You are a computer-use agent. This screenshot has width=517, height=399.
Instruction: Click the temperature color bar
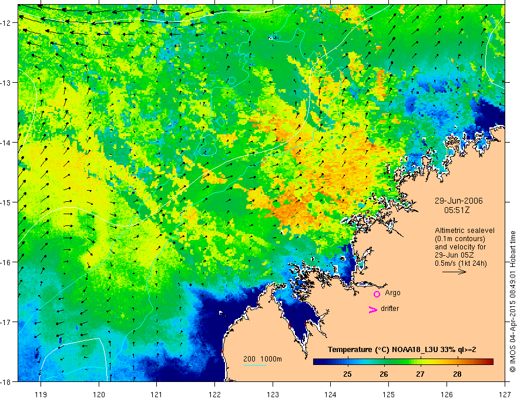[x=403, y=362]
